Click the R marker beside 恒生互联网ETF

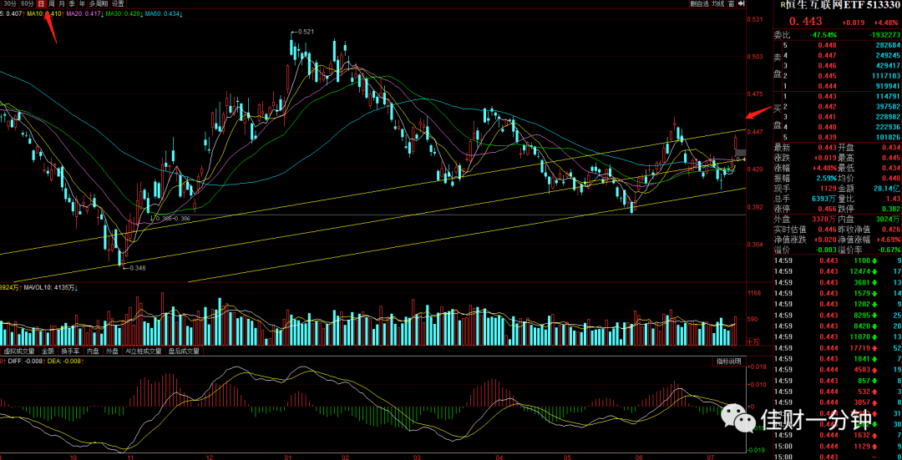[783, 4]
